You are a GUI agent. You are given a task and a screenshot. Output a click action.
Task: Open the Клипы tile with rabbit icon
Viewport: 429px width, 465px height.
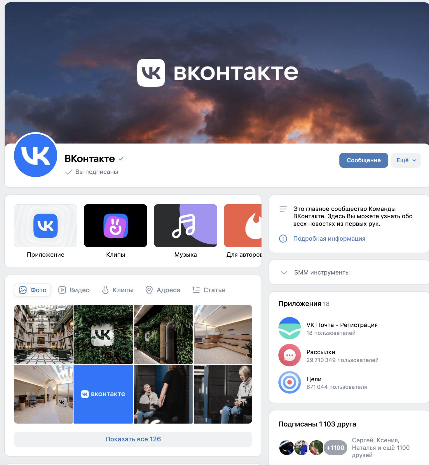coord(116,225)
